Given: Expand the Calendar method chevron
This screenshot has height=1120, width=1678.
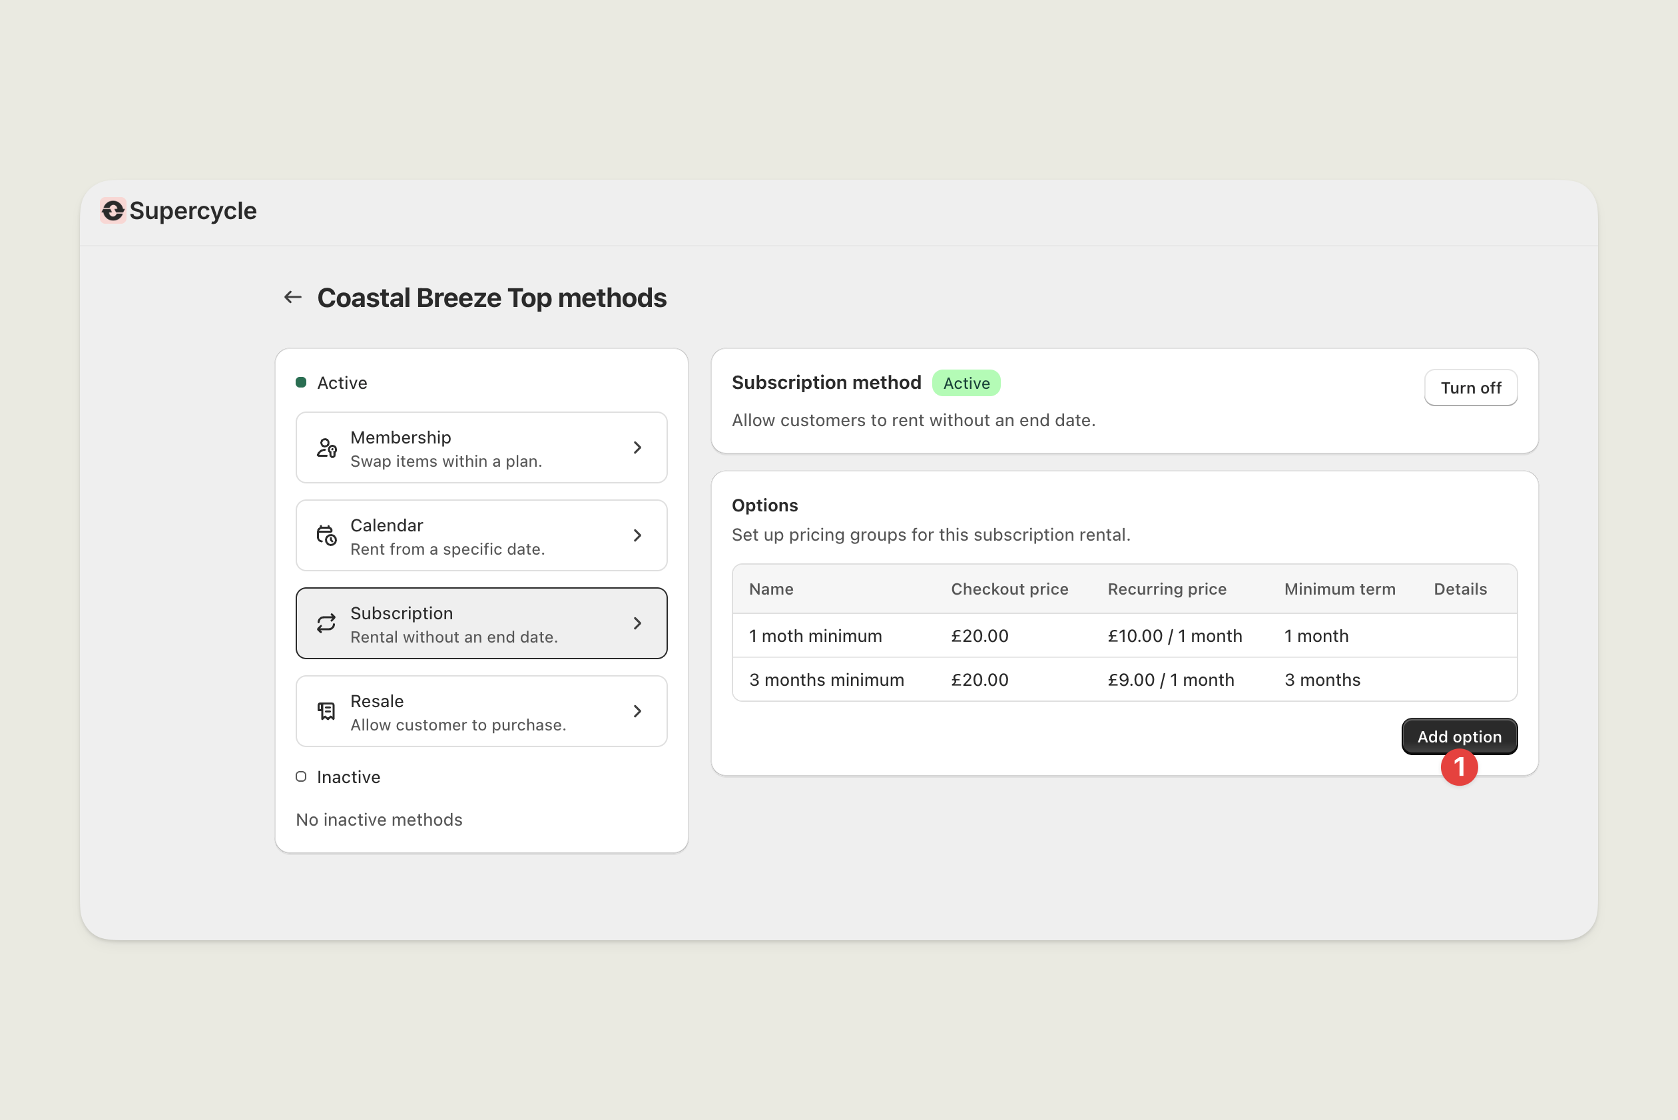Looking at the screenshot, I should [637, 536].
